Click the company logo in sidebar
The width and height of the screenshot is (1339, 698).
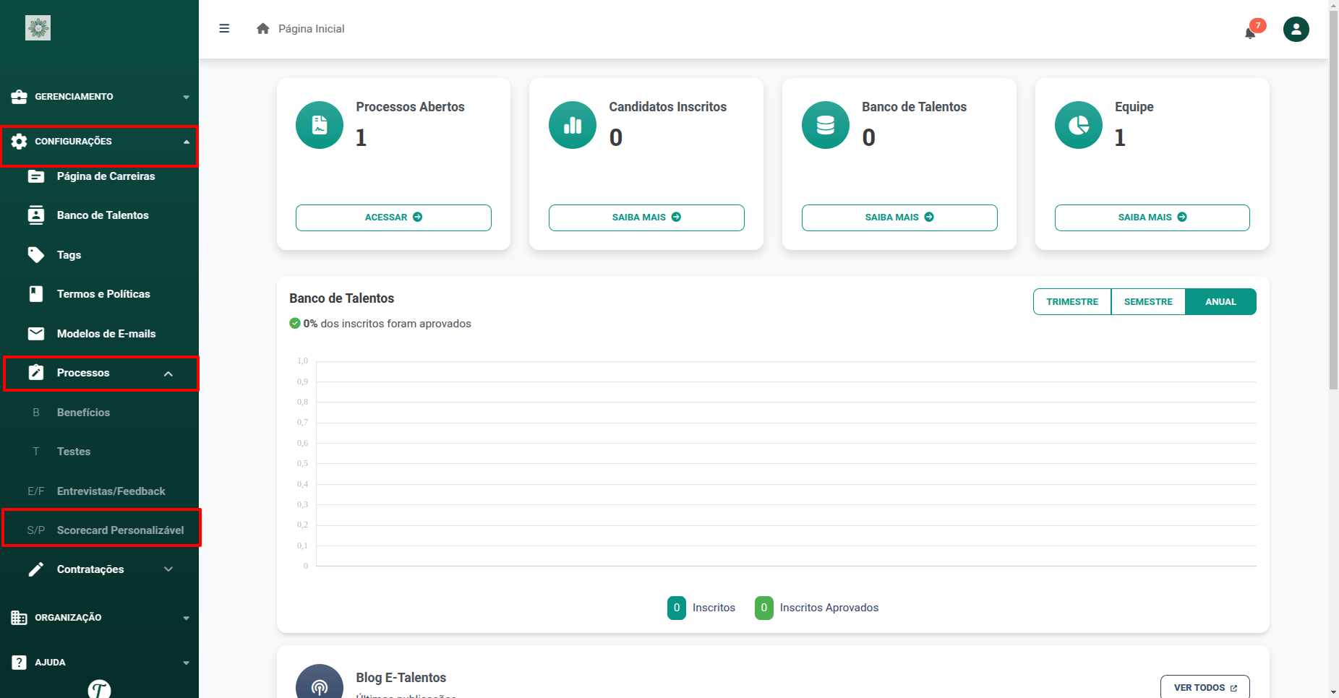[x=38, y=28]
